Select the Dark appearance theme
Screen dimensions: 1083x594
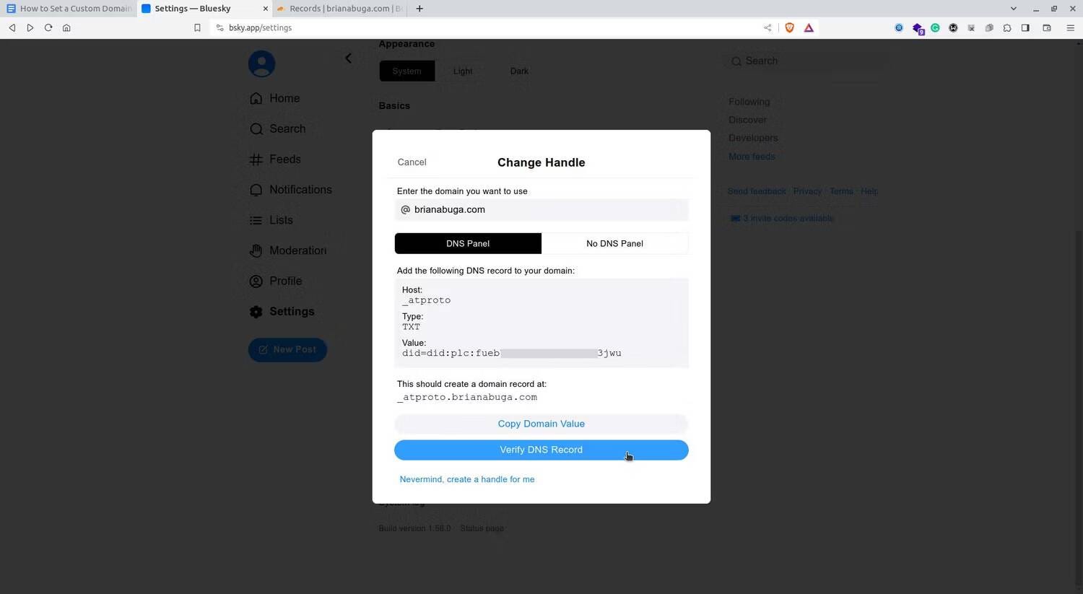point(518,71)
